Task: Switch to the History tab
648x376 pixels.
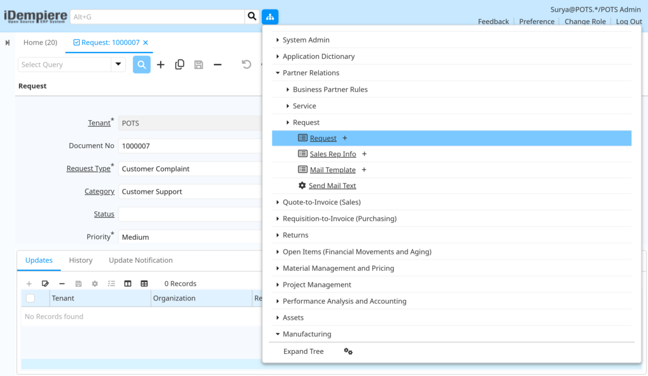Action: click(80, 260)
